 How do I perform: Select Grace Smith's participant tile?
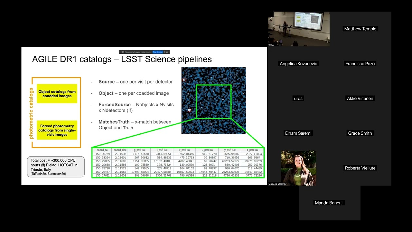coord(360,133)
